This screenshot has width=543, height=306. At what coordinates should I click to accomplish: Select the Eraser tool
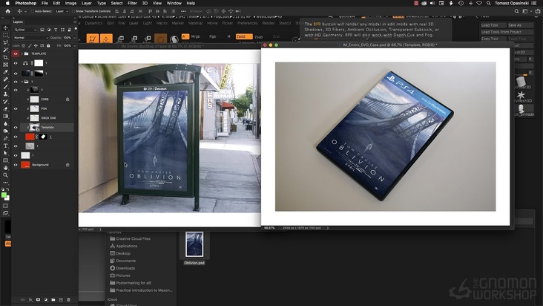[x=5, y=109]
